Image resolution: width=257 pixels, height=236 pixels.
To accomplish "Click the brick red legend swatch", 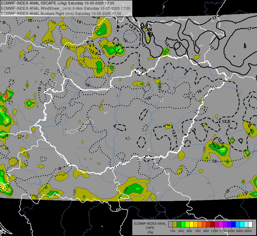I will pyautogui.click(x=208, y=224).
